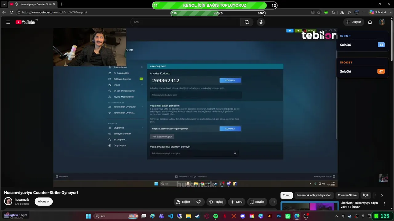Focus the YouTube Ara search field
394x221 pixels.
click(x=185, y=22)
